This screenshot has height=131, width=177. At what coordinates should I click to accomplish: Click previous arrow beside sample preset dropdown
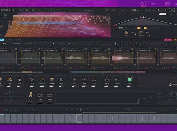pos(53,44)
